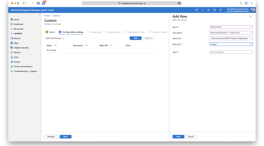Click the Next button
Screen dimensions: 264x146
pyautogui.click(x=66, y=137)
